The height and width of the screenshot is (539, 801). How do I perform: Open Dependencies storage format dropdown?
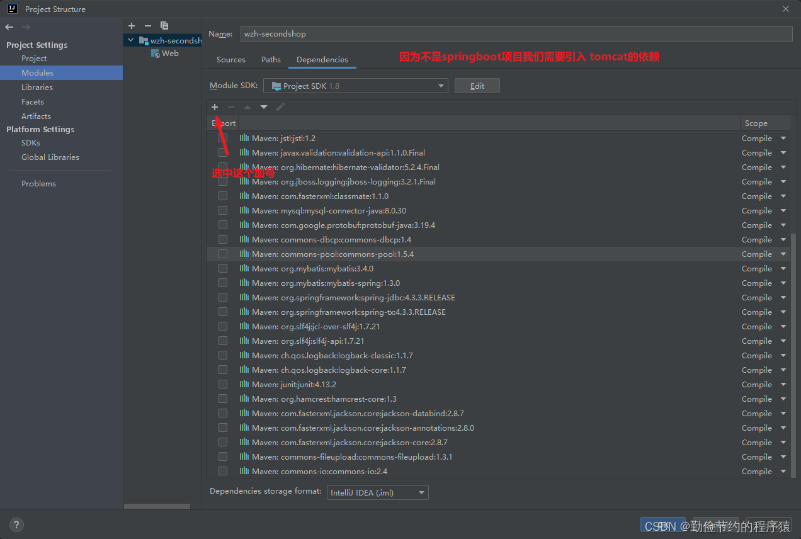point(378,492)
